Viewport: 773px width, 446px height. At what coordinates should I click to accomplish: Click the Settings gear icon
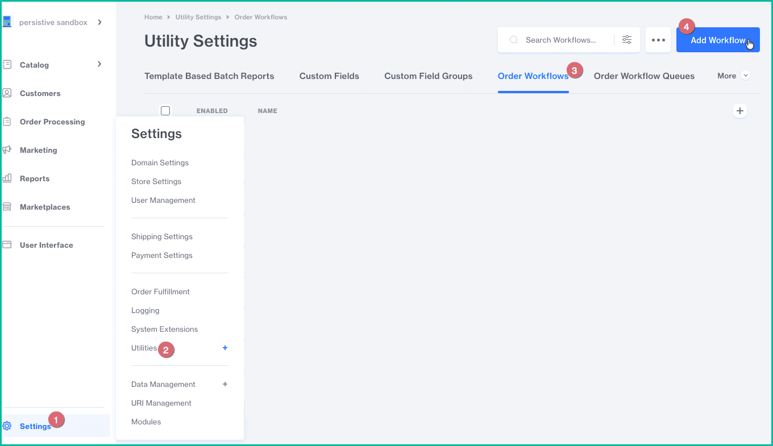click(x=7, y=426)
